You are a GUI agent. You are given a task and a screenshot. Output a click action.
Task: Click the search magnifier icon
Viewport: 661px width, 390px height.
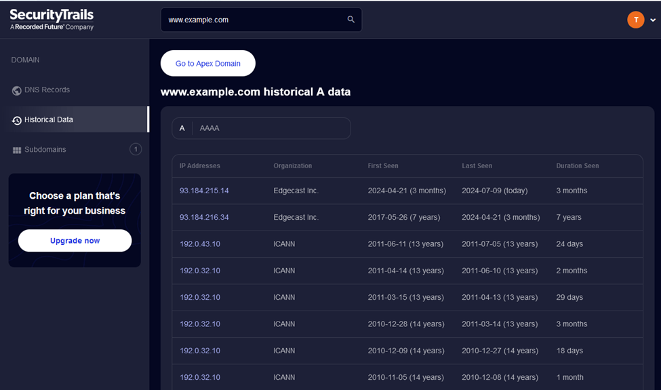click(350, 20)
